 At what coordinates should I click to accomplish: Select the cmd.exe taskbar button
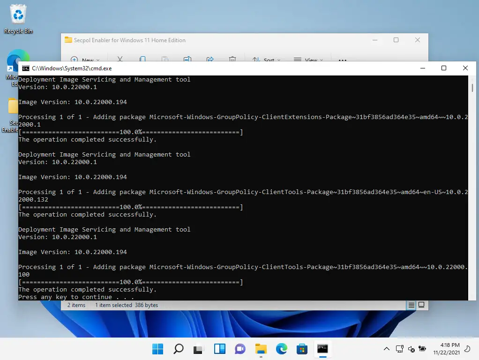322,349
